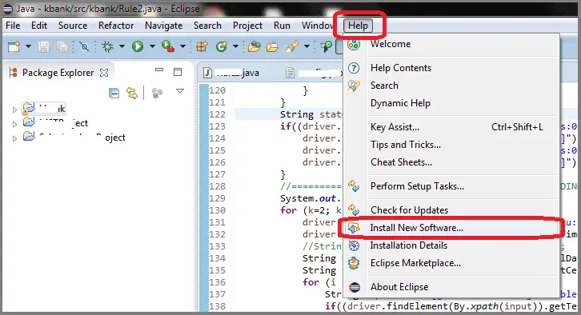Open the New wizard dropdown arrow

point(28,46)
